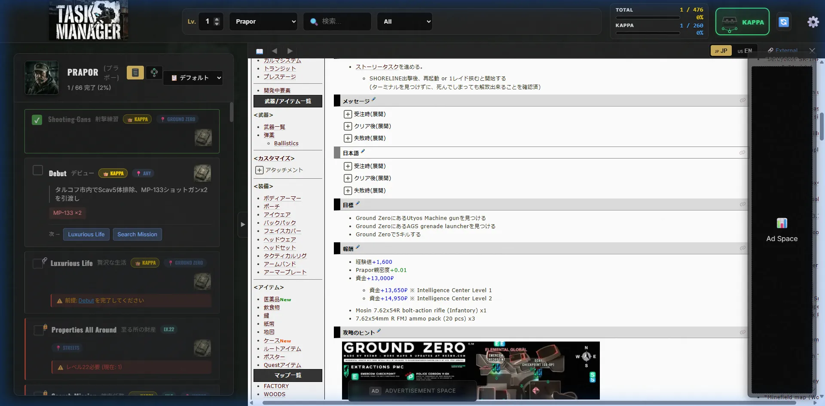Open FACTORY map in sidebar
825x406 pixels.
(276, 386)
